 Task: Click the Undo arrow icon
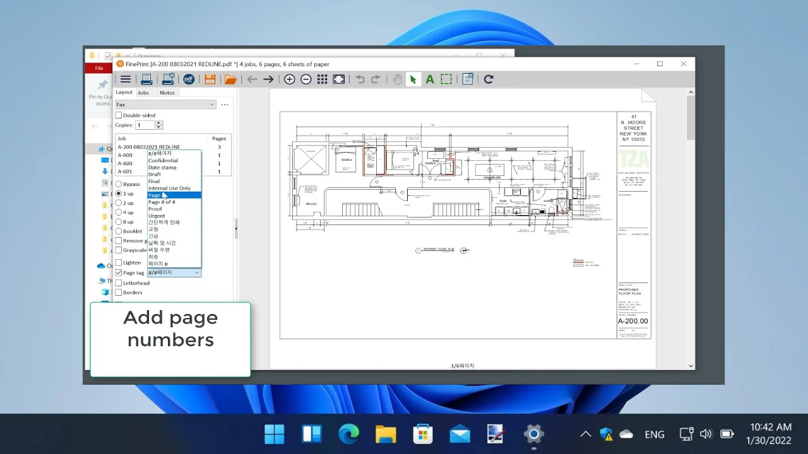[x=360, y=79]
